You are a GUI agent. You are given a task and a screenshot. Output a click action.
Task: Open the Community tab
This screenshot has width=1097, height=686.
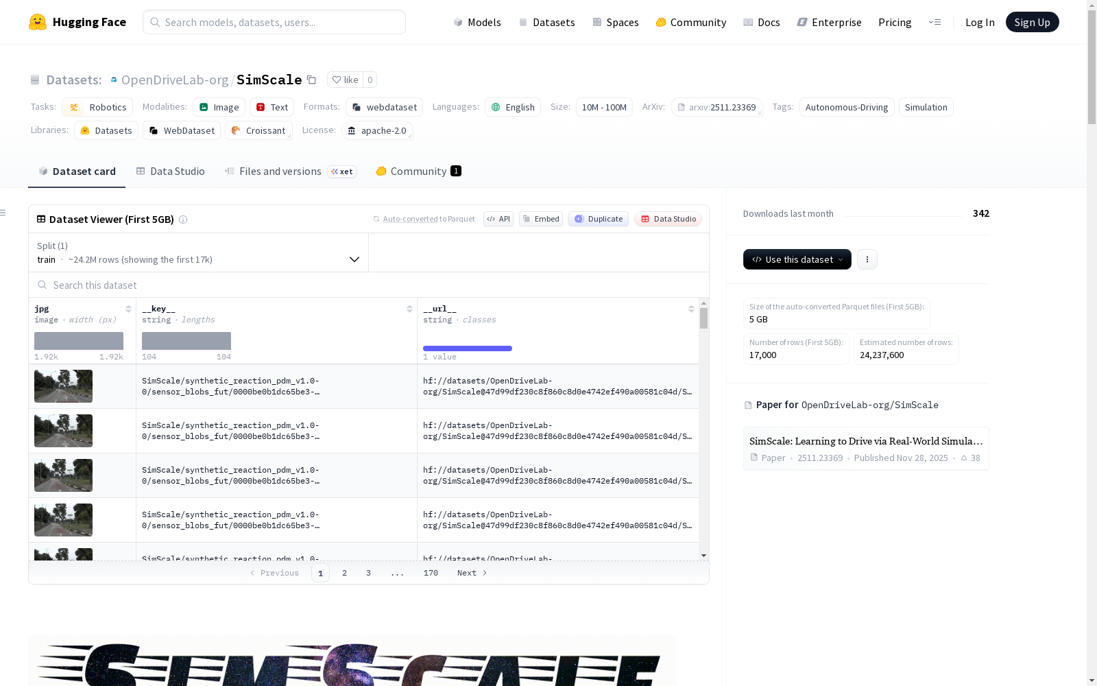(418, 171)
